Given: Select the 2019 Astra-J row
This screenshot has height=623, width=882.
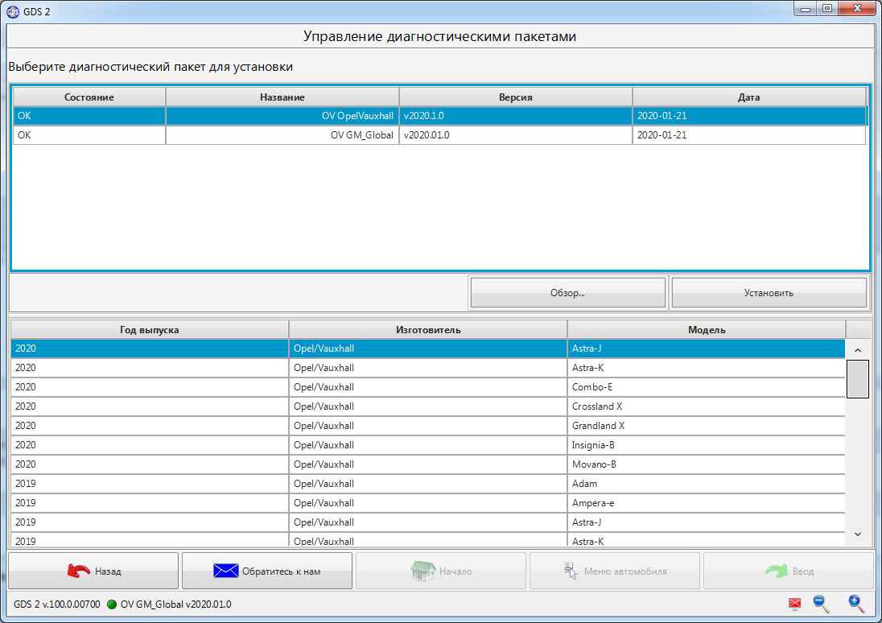Looking at the screenshot, I should click(428, 522).
